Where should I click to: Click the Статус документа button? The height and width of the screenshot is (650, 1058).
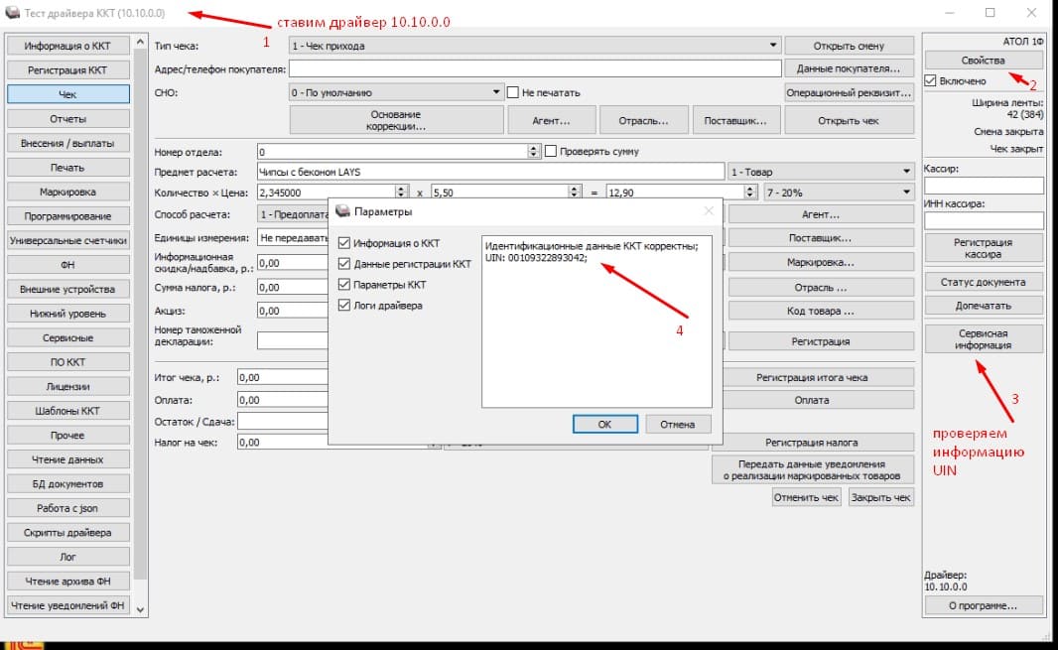[x=984, y=282]
